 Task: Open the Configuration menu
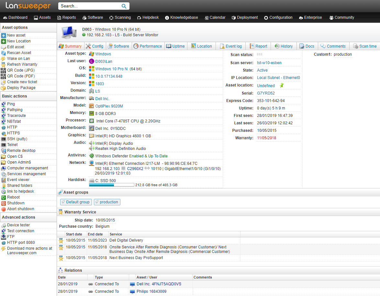[x=278, y=17]
